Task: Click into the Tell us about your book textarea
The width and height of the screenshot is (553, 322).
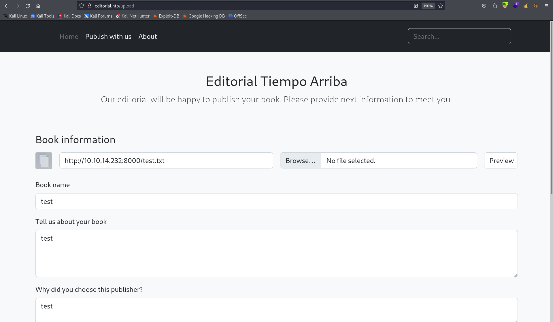Action: click(x=277, y=254)
